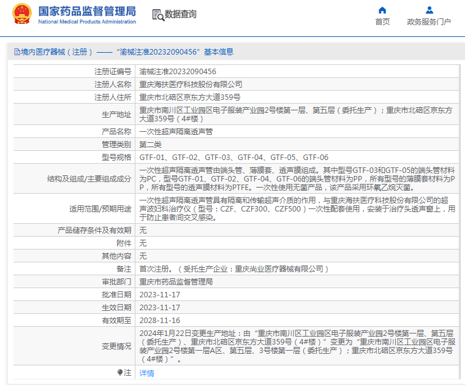The width and height of the screenshot is (465, 385).
Task: Click 无 in the 附件 row
Action: click(143, 243)
